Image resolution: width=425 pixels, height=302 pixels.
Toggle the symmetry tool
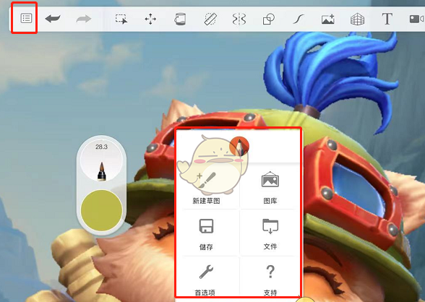pyautogui.click(x=239, y=20)
